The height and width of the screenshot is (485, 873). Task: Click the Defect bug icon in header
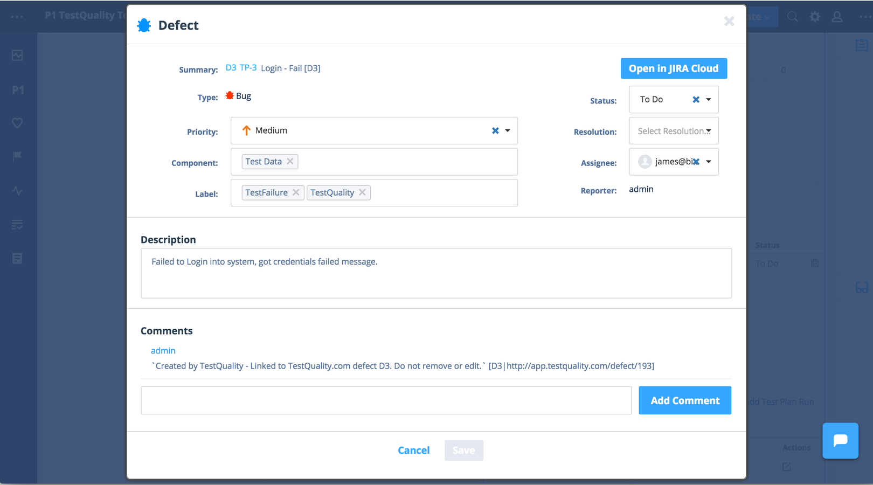tap(144, 25)
